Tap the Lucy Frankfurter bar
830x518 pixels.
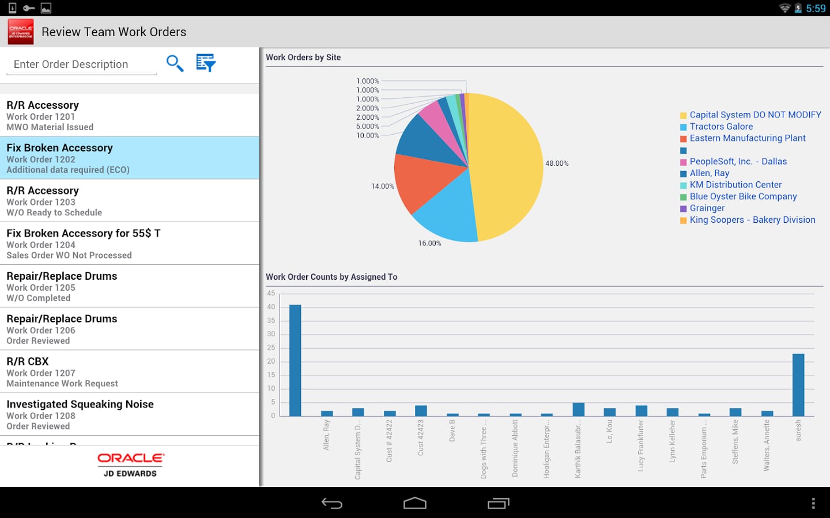(x=642, y=411)
